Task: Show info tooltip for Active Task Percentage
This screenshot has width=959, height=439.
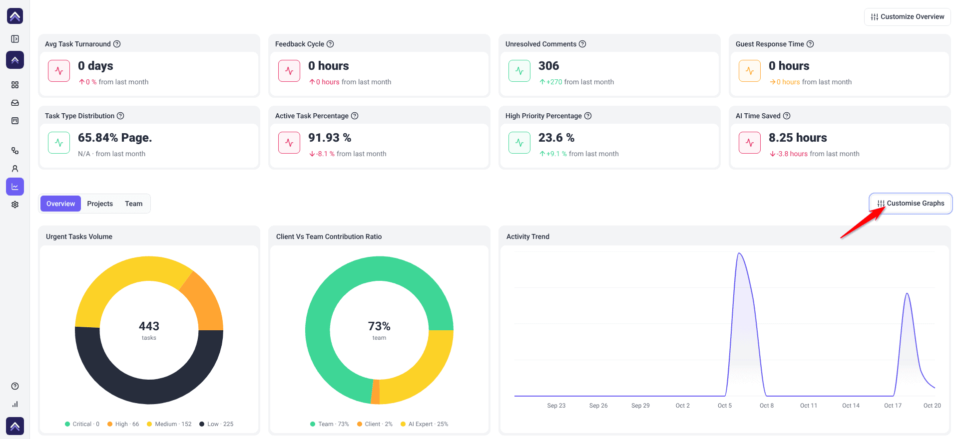Action: (x=355, y=116)
